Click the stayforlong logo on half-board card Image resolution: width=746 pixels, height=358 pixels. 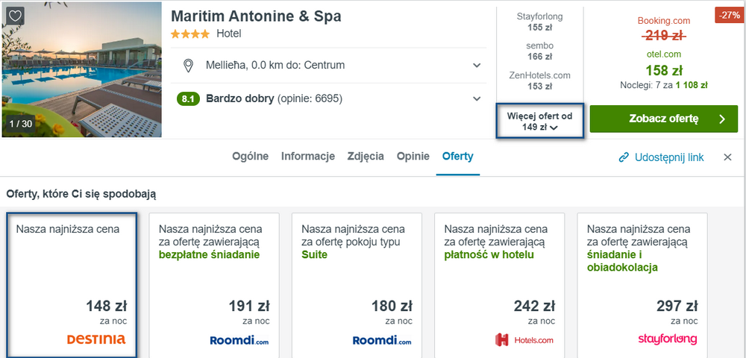[667, 339]
